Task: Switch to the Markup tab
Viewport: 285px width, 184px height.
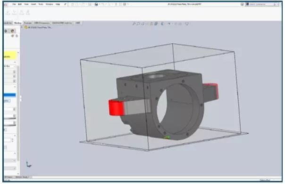Action: click(x=18, y=23)
